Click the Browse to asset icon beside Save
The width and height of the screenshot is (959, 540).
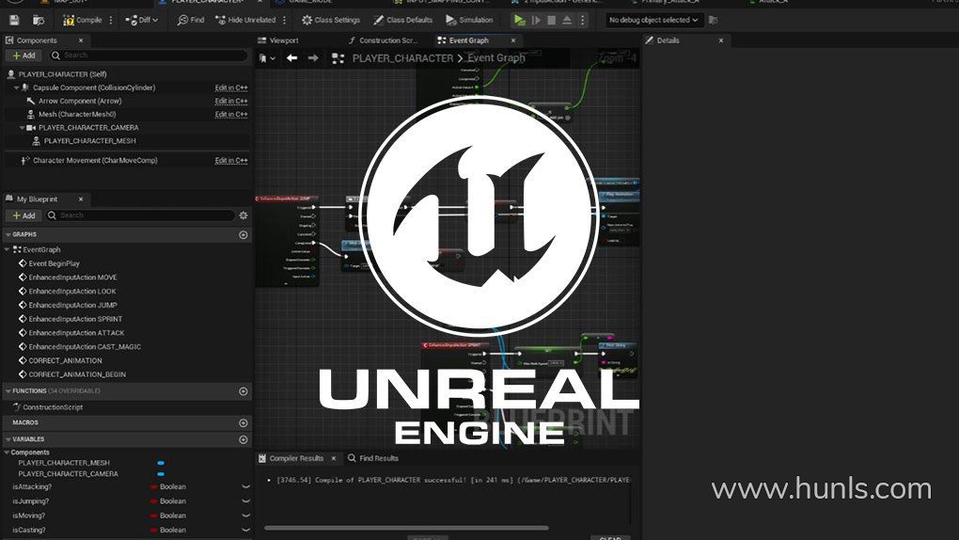pos(38,20)
